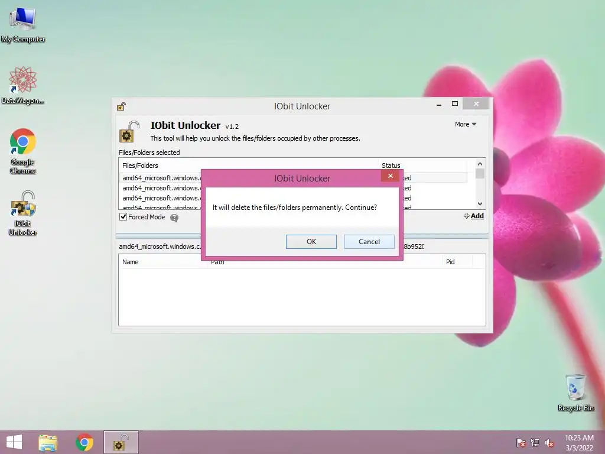Open the More dropdown menu
This screenshot has height=454, width=605.
[x=466, y=124]
